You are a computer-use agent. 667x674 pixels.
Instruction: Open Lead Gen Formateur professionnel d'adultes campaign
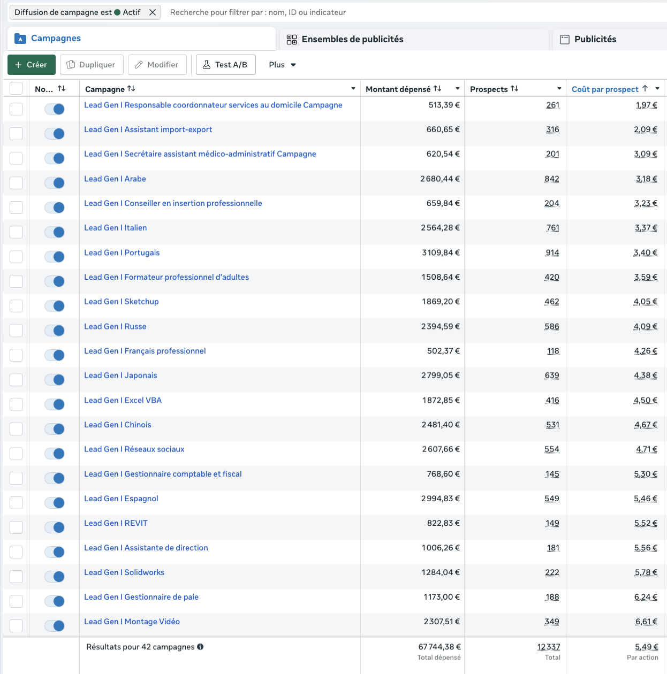[x=166, y=277]
